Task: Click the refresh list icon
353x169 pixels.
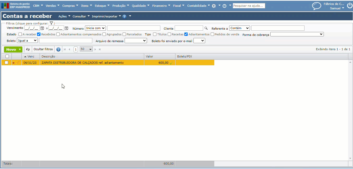Action: [28, 49]
